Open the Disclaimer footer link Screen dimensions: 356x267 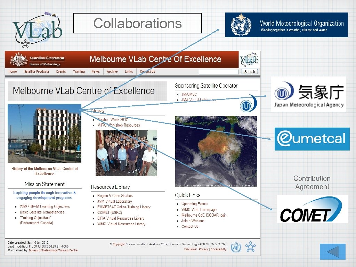point(191,249)
